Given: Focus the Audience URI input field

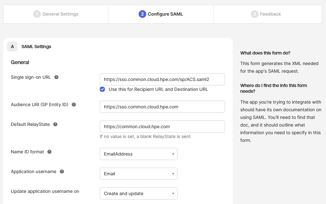Looking at the screenshot, I should click(162, 107).
